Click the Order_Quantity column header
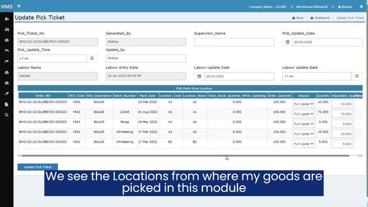 [279, 96]
